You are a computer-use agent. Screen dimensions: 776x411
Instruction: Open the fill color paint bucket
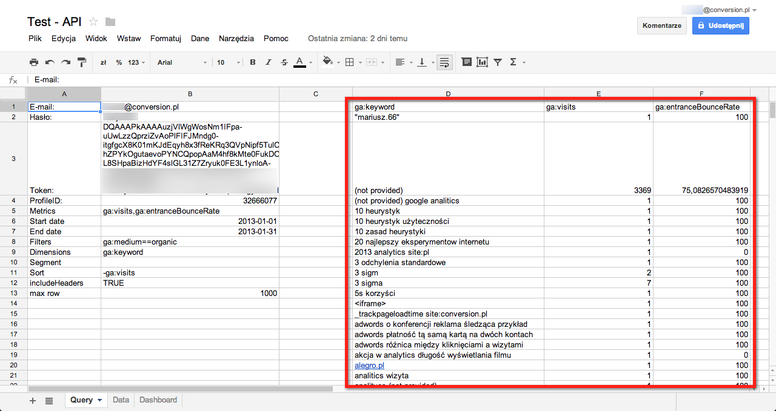pyautogui.click(x=328, y=62)
